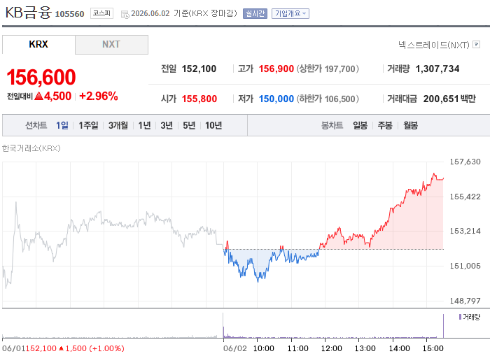Click the 15:00 time axis label
This screenshot has height=363, width=490.
(433, 348)
